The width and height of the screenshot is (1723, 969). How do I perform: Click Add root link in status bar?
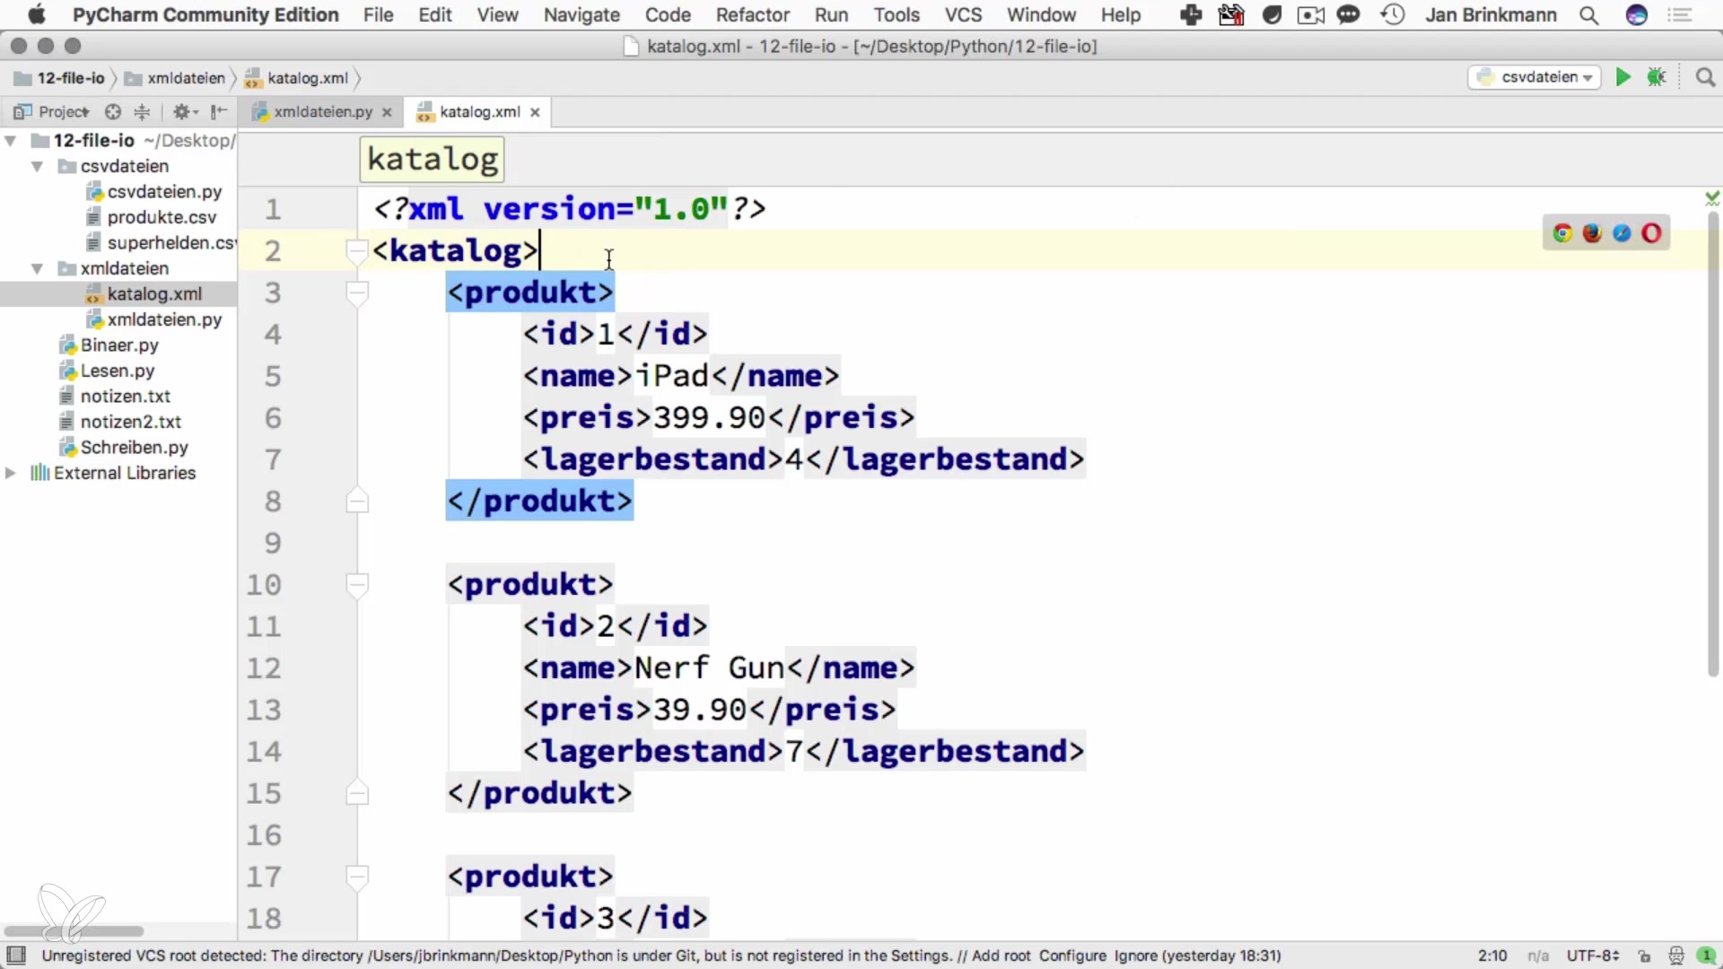tap(1001, 956)
